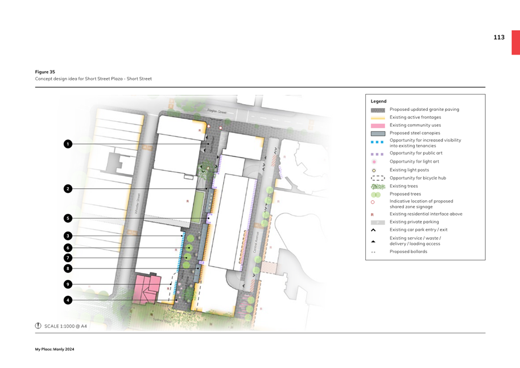
Task: Click callout marker number 4
Action: pyautogui.click(x=68, y=300)
